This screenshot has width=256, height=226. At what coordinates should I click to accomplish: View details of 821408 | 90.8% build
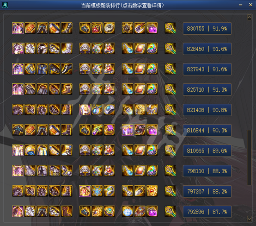207,110
